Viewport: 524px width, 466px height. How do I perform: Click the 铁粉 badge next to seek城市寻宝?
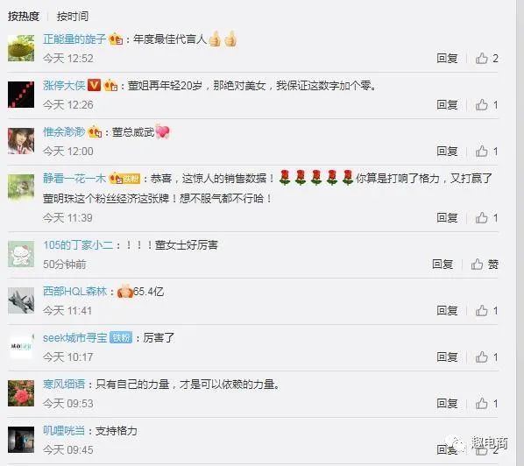(121, 338)
